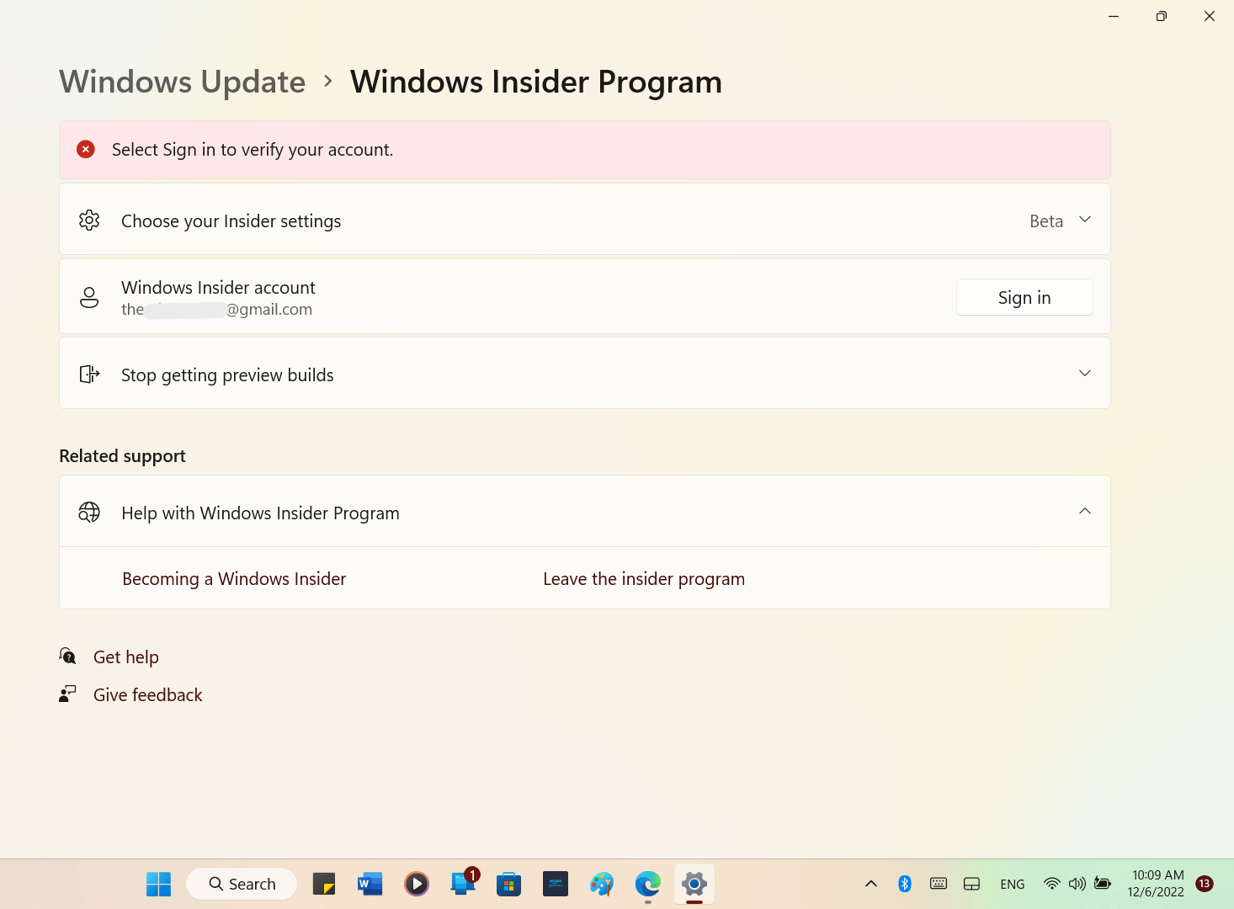Click the battery status tray icon
Screen dimensions: 1234x909
(1103, 884)
